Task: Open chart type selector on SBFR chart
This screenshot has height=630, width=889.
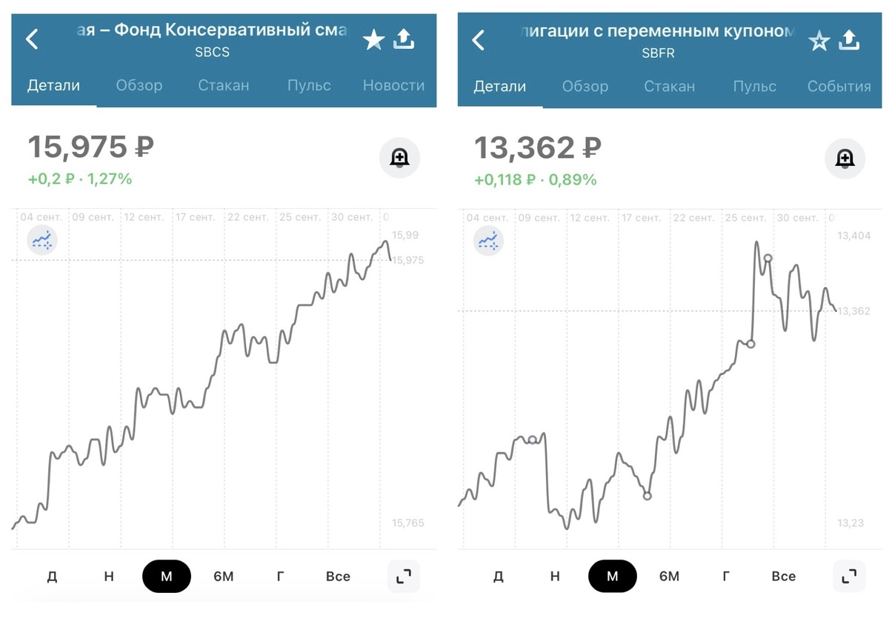Action: 488,240
